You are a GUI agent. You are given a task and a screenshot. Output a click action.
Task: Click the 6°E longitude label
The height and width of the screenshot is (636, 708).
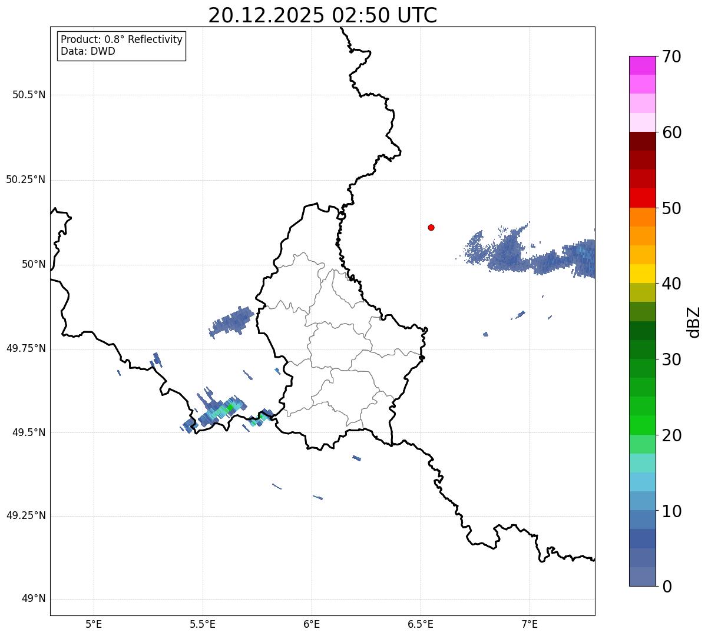pyautogui.click(x=312, y=624)
